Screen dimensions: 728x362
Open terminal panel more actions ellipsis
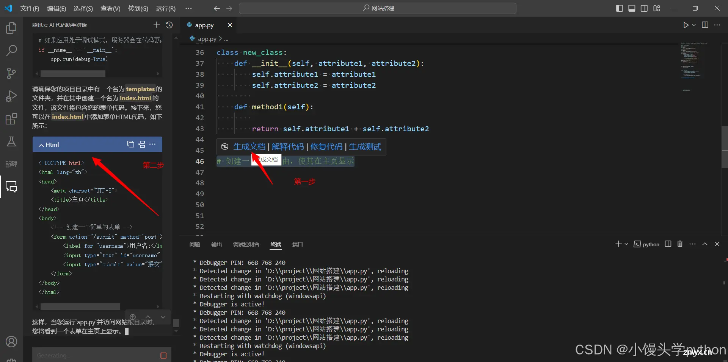[x=692, y=244]
